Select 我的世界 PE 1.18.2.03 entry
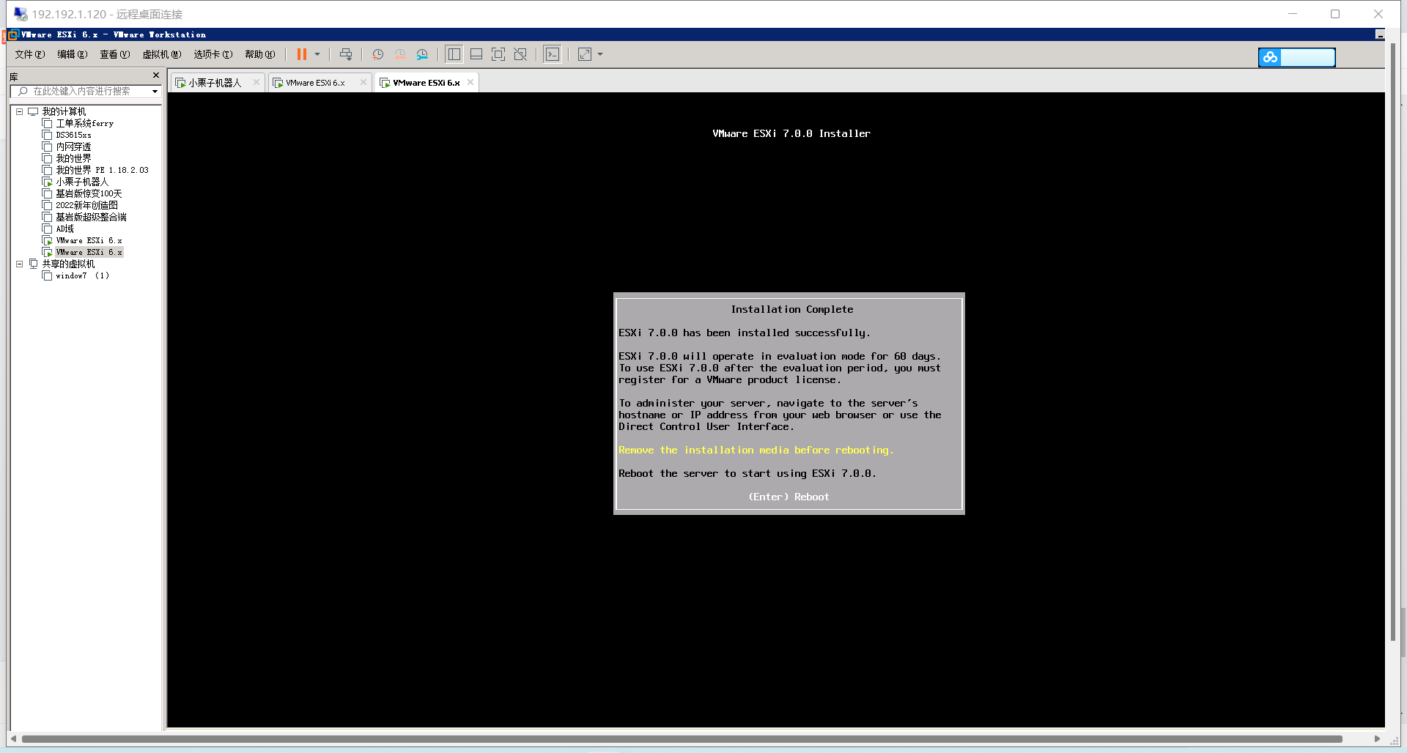1407x753 pixels. coord(102,171)
